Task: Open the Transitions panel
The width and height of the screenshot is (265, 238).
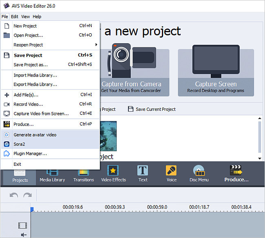Action: click(84, 176)
